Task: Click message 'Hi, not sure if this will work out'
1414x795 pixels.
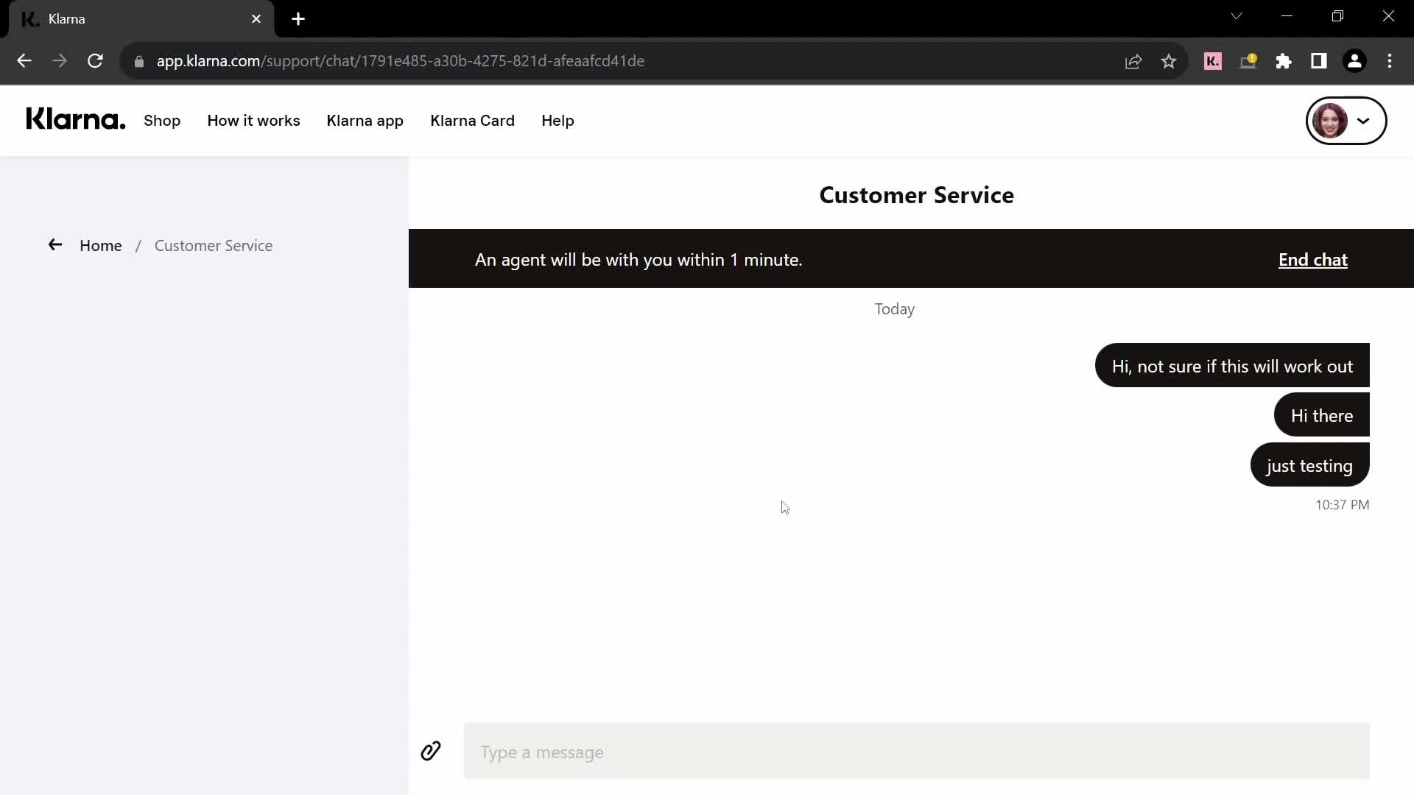Action: [x=1232, y=366]
